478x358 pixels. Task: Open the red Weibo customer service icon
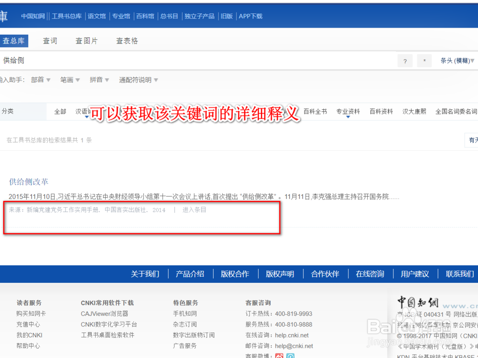[x=279, y=356]
